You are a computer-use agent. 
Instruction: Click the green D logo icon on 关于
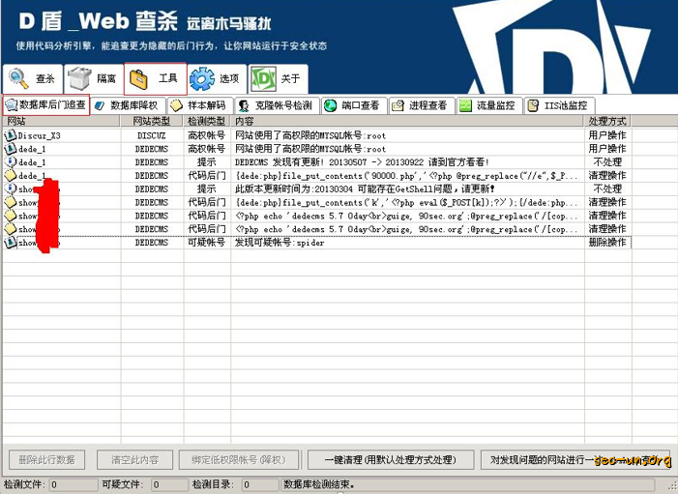point(263,78)
